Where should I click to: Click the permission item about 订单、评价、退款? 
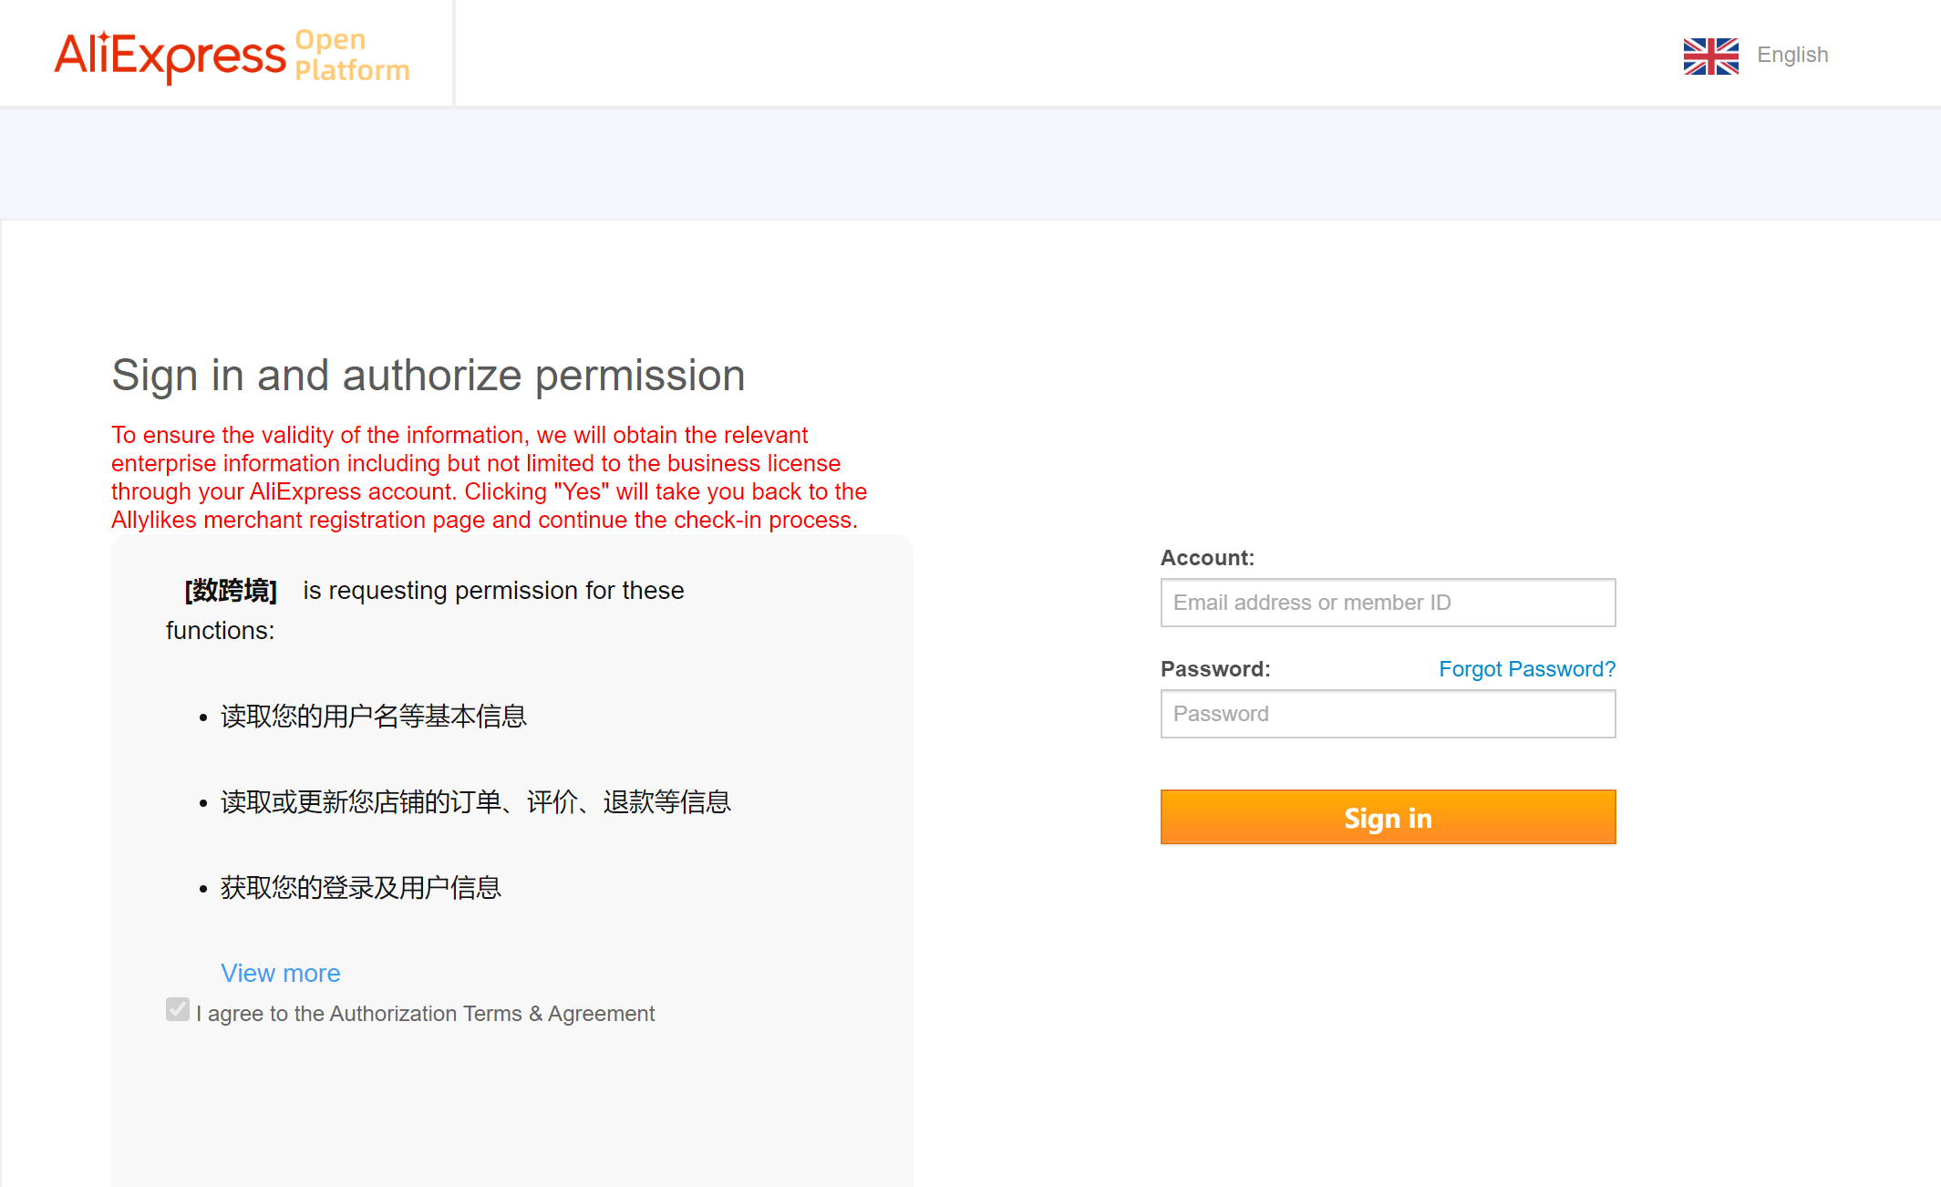tap(476, 802)
